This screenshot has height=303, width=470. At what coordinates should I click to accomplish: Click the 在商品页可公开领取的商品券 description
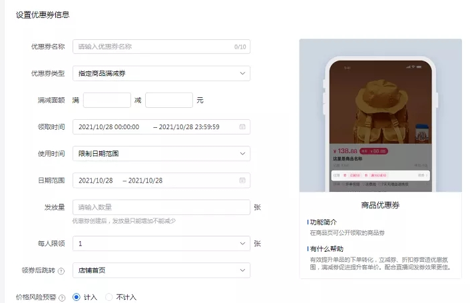347,233
